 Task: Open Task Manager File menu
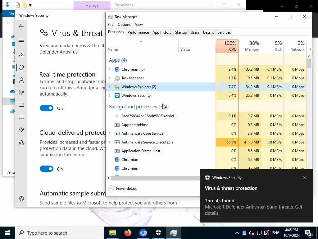(x=111, y=25)
